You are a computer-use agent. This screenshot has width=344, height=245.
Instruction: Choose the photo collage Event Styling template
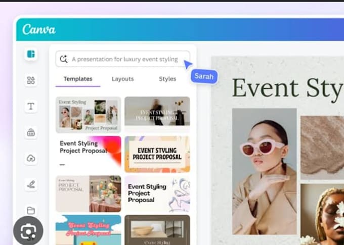click(89, 115)
